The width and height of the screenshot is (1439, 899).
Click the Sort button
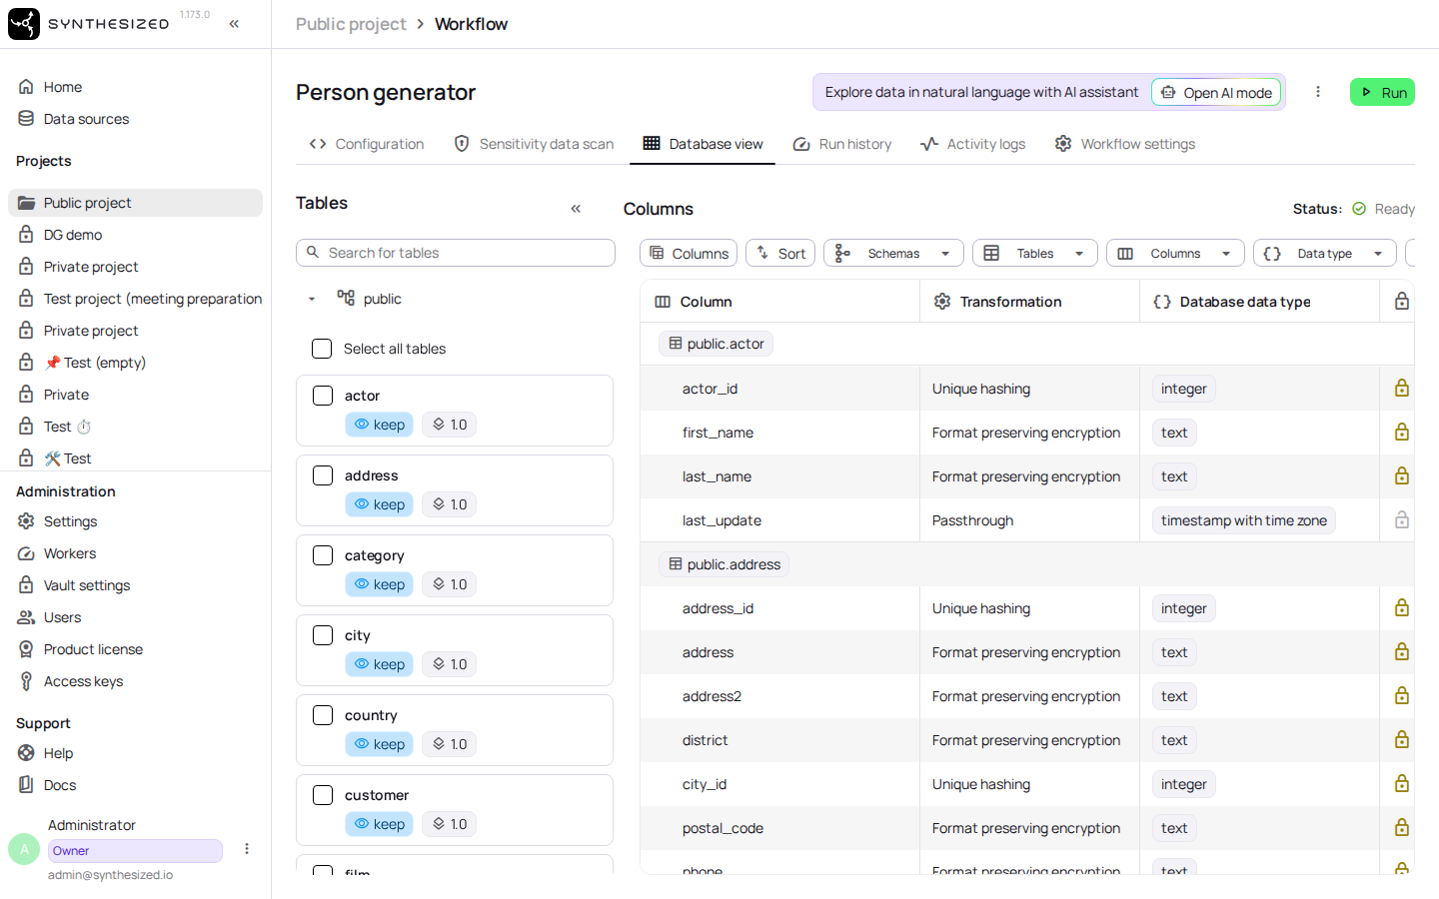coord(780,253)
